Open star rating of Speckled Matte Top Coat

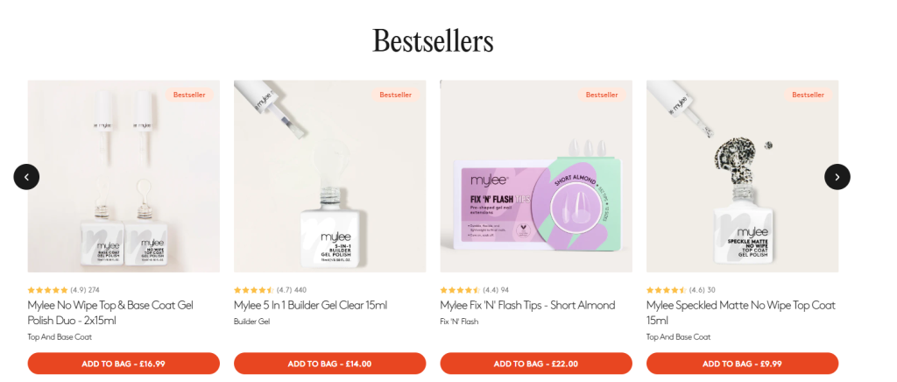pos(681,290)
